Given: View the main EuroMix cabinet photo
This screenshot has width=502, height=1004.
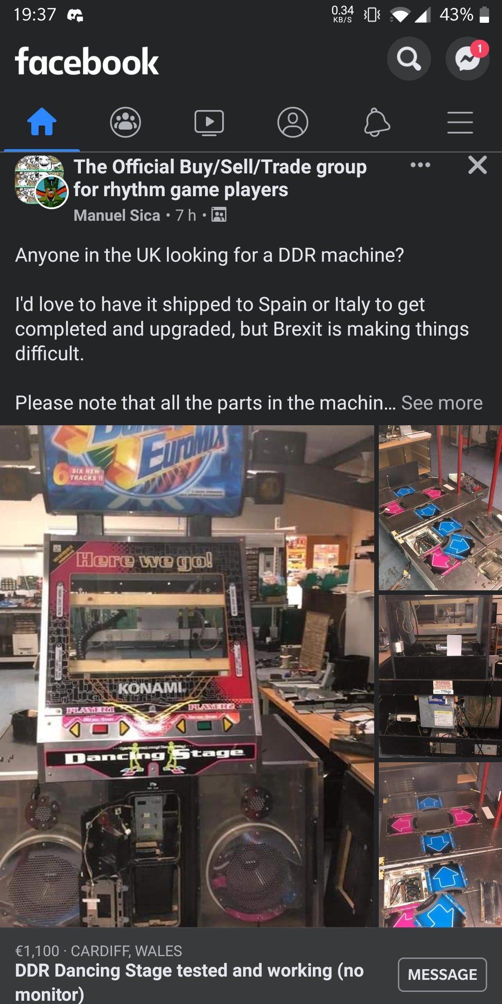Looking at the screenshot, I should pos(187,676).
